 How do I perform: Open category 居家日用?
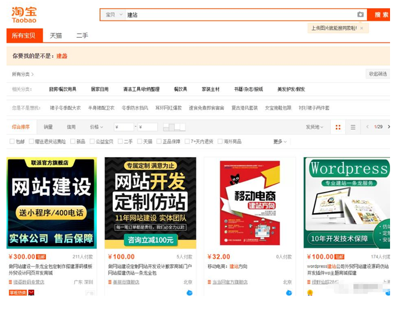coord(99,89)
